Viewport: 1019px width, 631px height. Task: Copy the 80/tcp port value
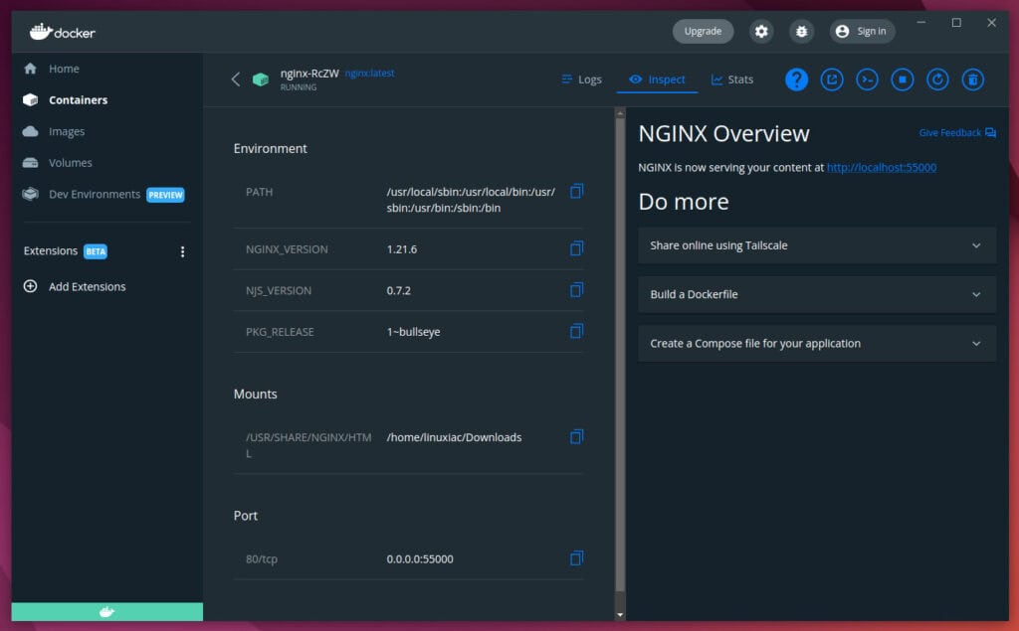click(x=576, y=558)
